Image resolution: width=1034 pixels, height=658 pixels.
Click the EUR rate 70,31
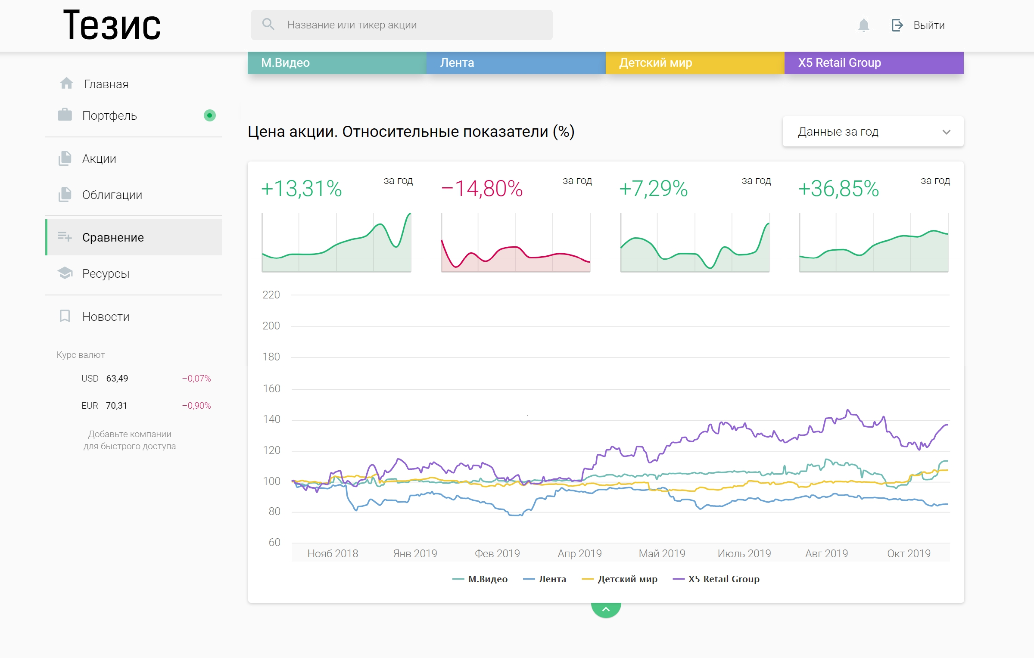(x=116, y=405)
